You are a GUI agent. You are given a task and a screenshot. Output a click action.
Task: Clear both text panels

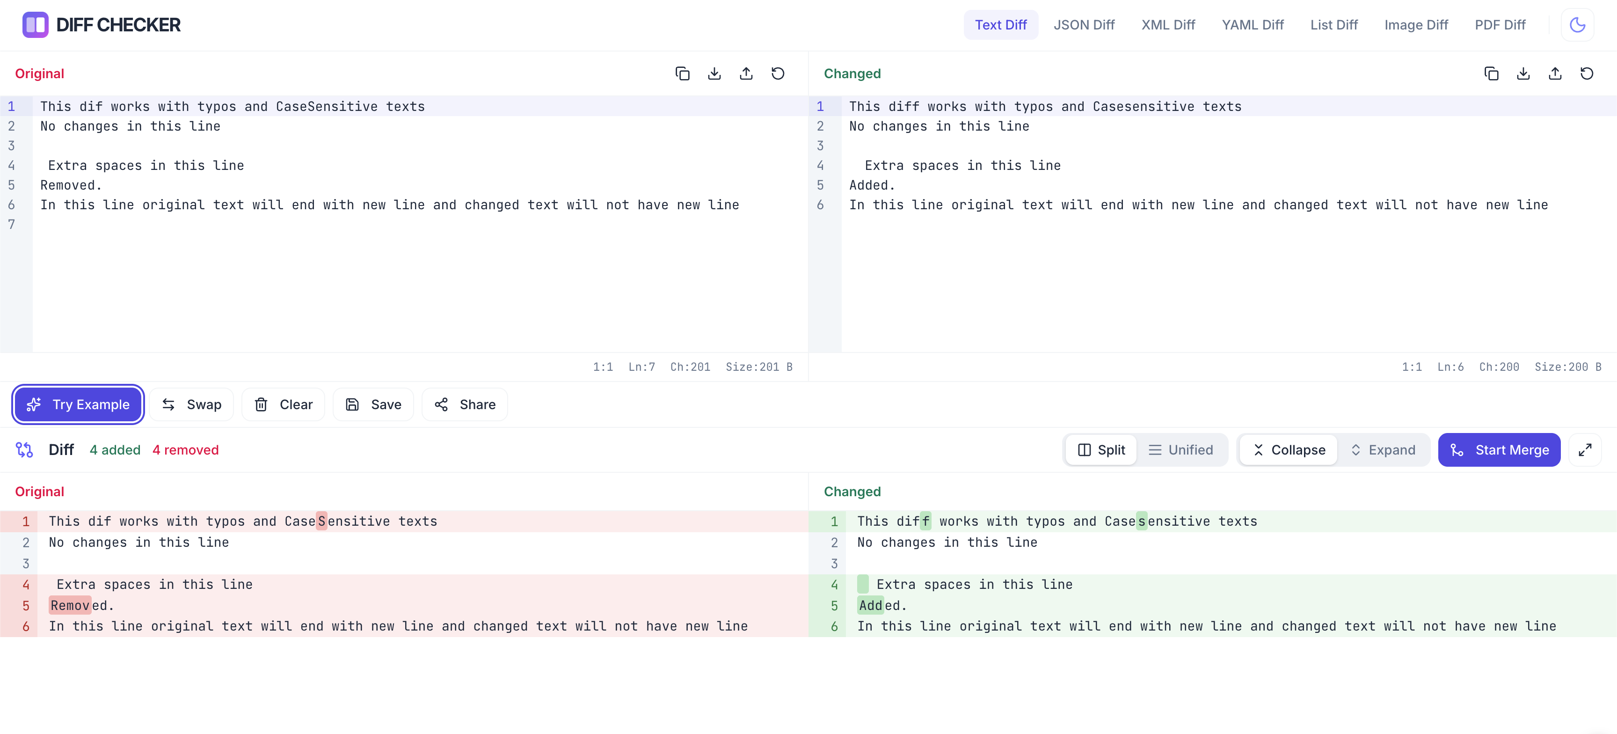[x=283, y=404]
